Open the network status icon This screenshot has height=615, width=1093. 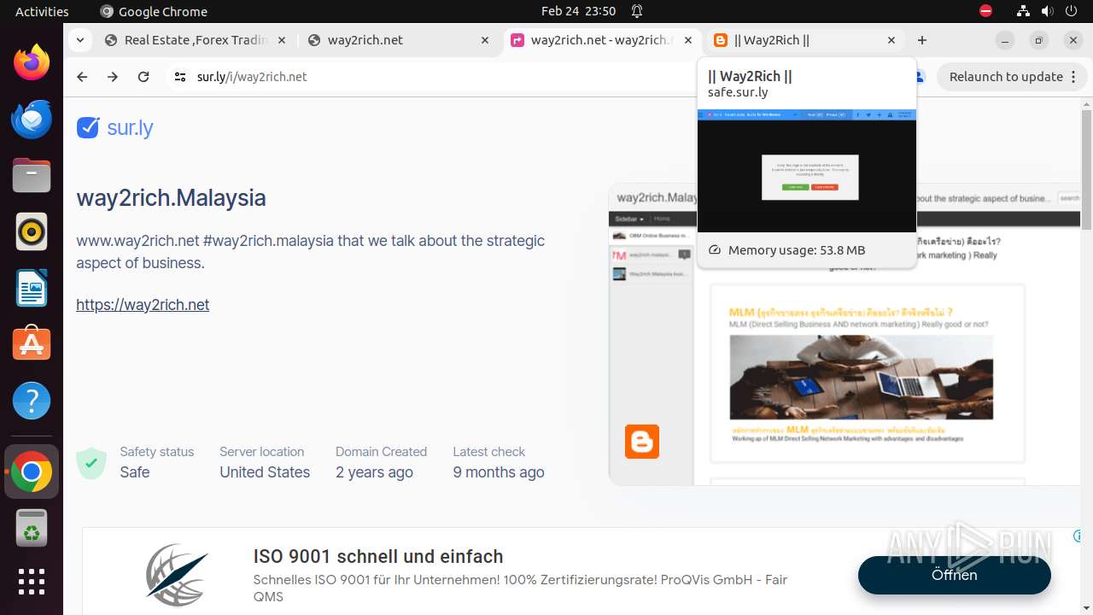pos(1023,11)
